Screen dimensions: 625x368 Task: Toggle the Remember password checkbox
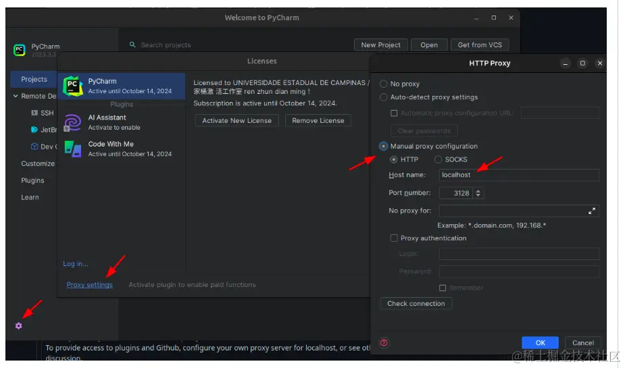(x=443, y=288)
